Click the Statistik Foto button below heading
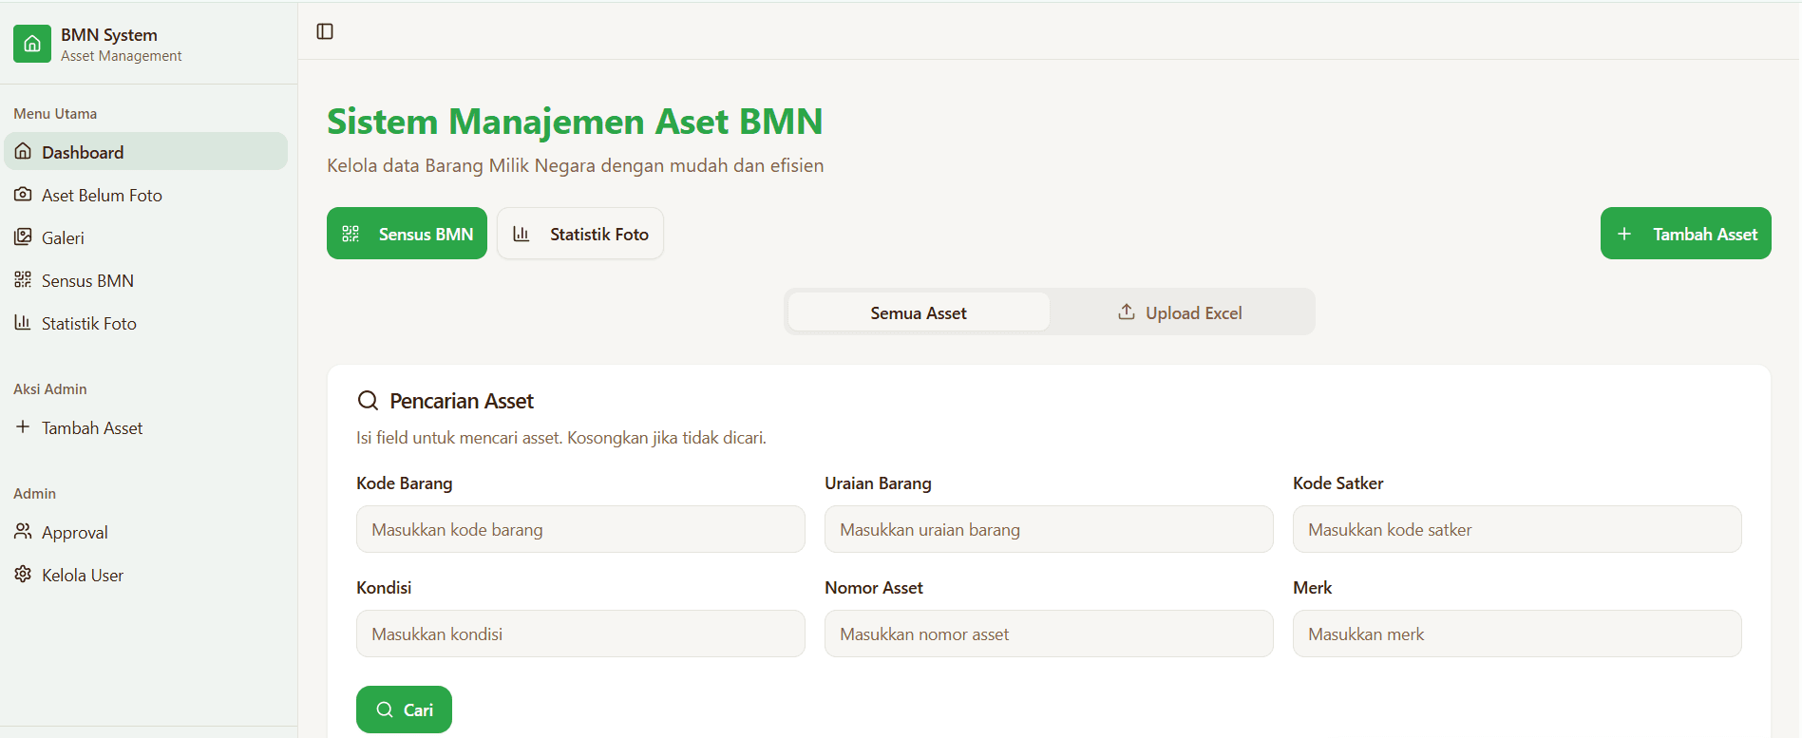The image size is (1802, 738). click(580, 234)
